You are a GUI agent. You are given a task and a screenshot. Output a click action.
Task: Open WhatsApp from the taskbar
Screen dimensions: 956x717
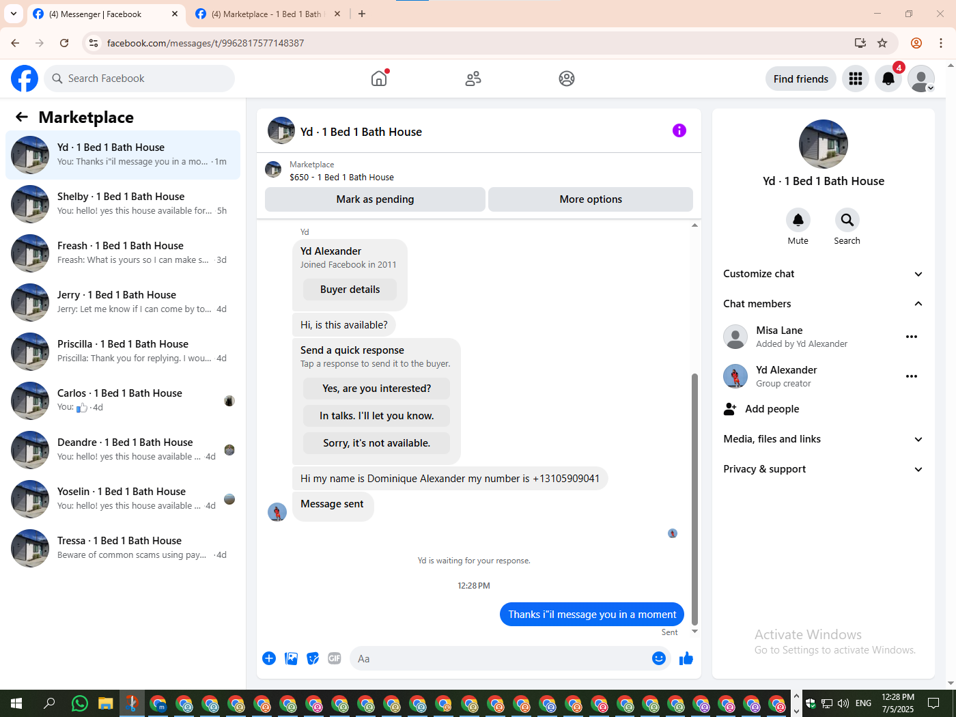pyautogui.click(x=79, y=703)
